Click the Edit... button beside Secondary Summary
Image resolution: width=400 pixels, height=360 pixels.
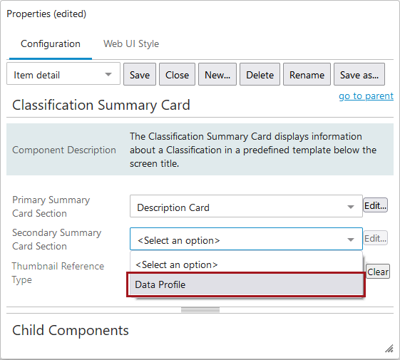(375, 238)
